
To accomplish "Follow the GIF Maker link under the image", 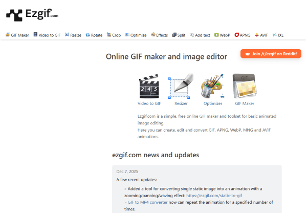I will (245, 103).
